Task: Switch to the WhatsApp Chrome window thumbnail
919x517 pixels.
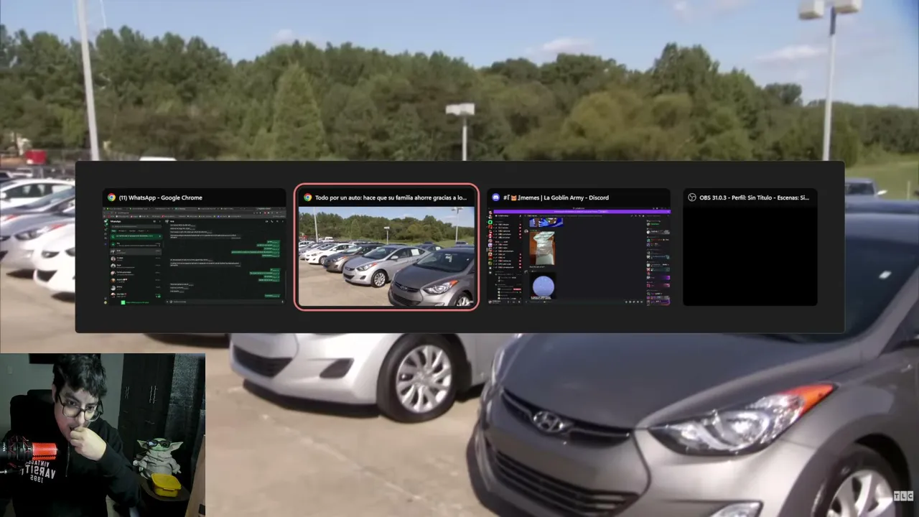Action: pos(194,248)
